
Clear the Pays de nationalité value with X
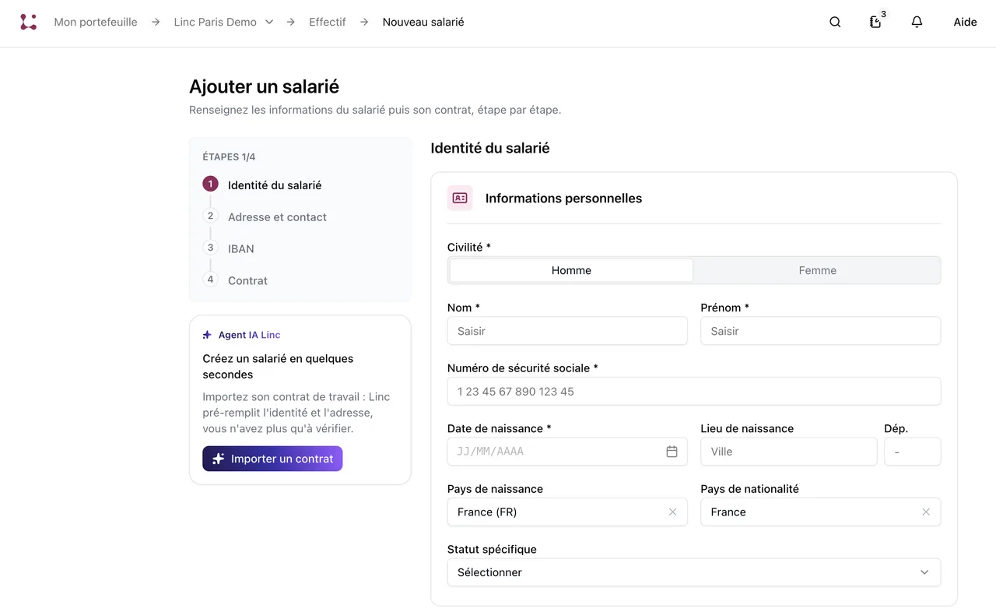click(x=926, y=512)
